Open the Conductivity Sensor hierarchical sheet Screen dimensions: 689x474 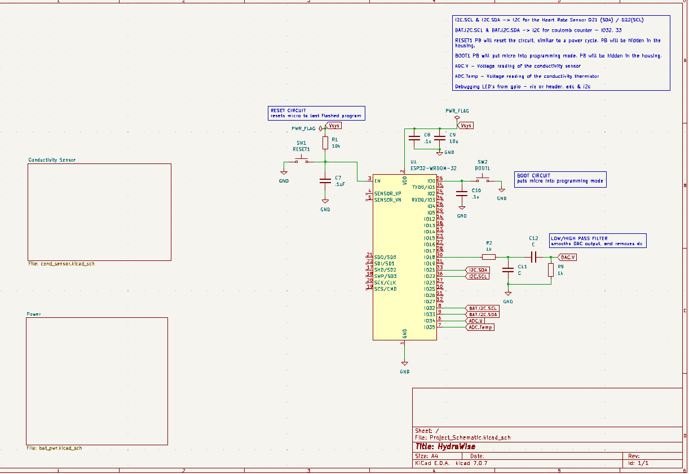pos(99,212)
